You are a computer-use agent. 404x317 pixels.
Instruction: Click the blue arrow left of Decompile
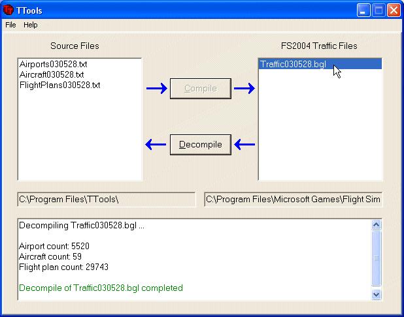(156, 144)
